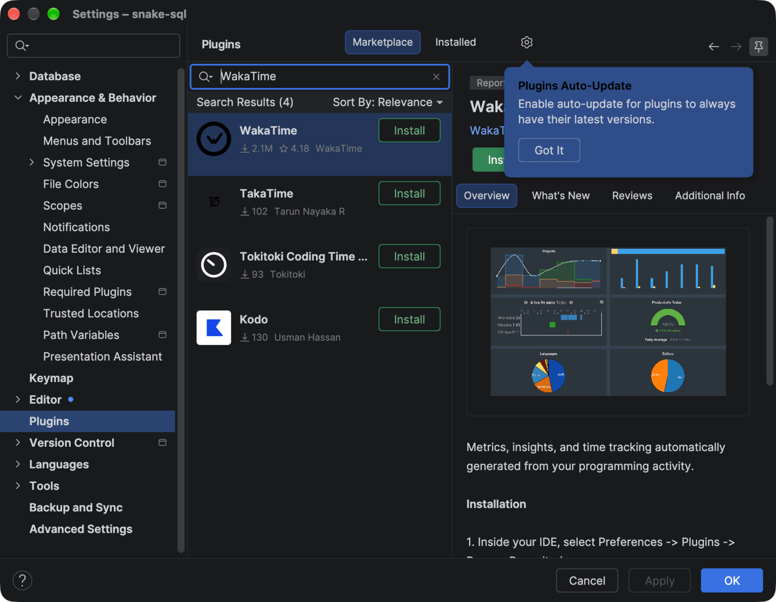Select Keymap settings
The image size is (776, 602).
[x=51, y=378]
